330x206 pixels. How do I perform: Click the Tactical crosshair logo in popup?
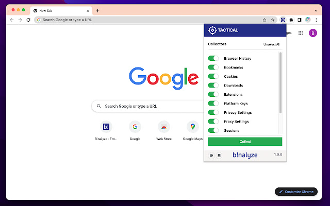[212, 30]
